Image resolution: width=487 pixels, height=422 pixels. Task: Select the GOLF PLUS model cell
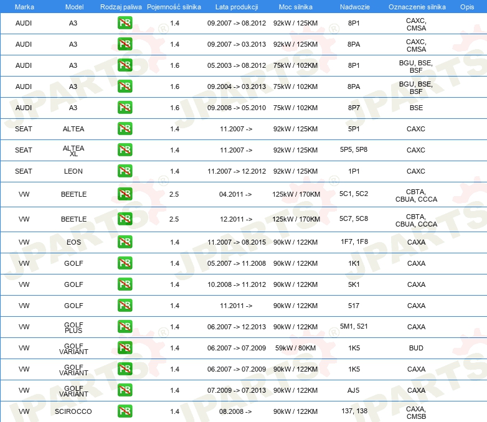click(73, 327)
